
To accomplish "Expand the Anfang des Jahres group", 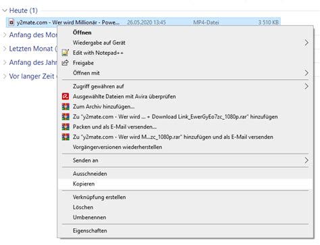I will tap(5, 62).
